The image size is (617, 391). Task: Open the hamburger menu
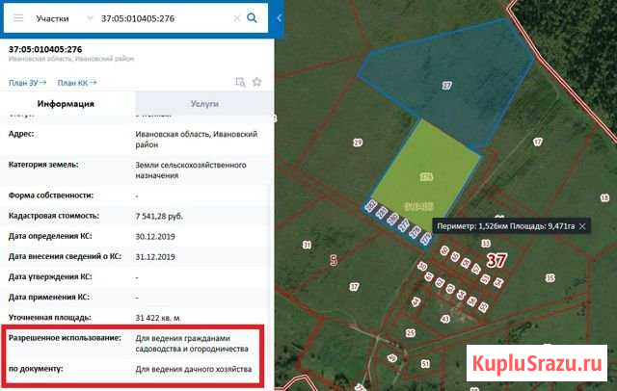point(18,18)
